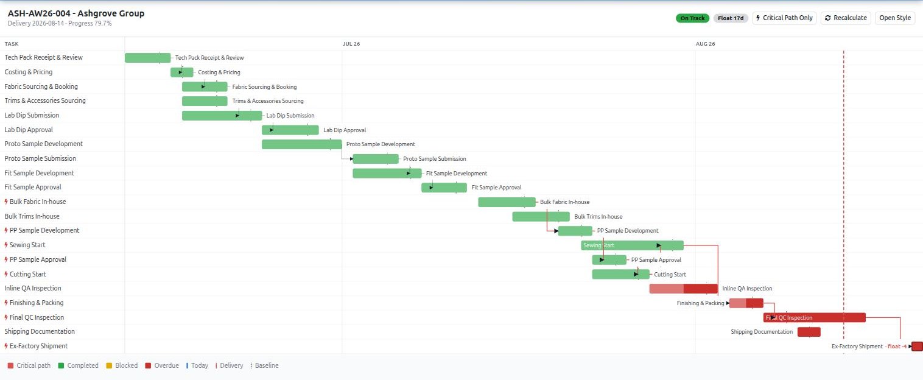Click Trims & Accessories Sourcing task name
The height and width of the screenshot is (380, 923).
(x=45, y=100)
